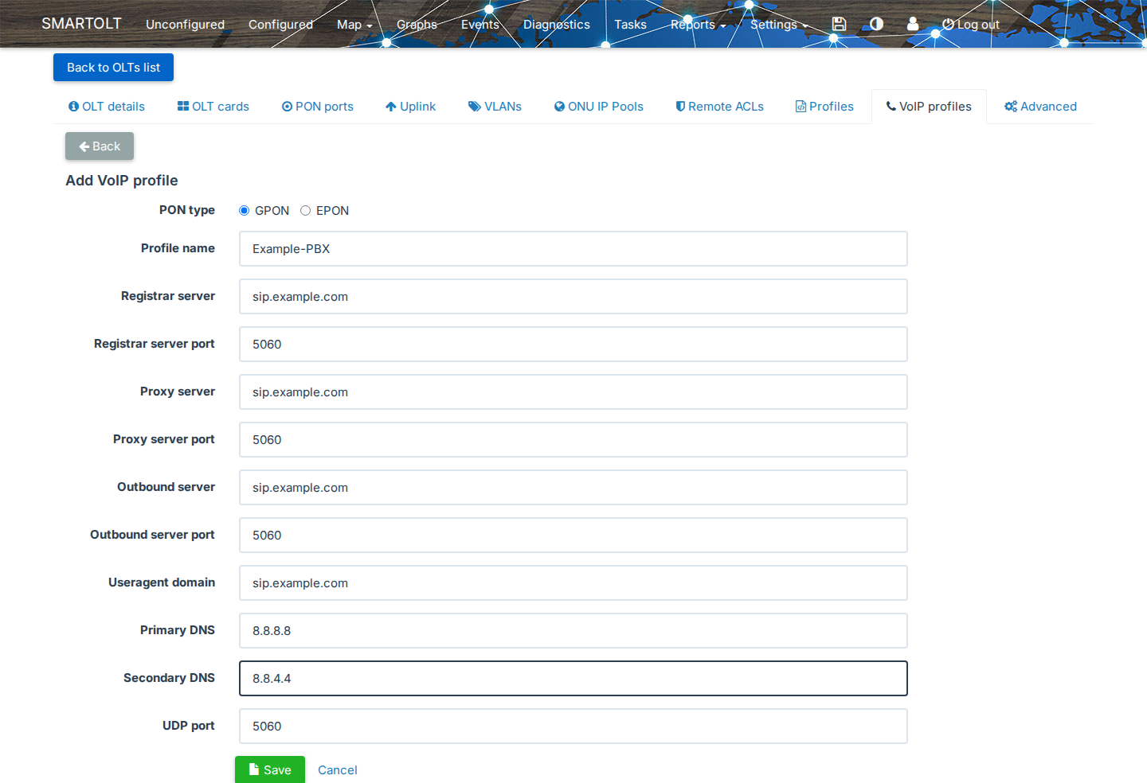Switch to the VLANs tab
The width and height of the screenshot is (1147, 783).
point(495,107)
